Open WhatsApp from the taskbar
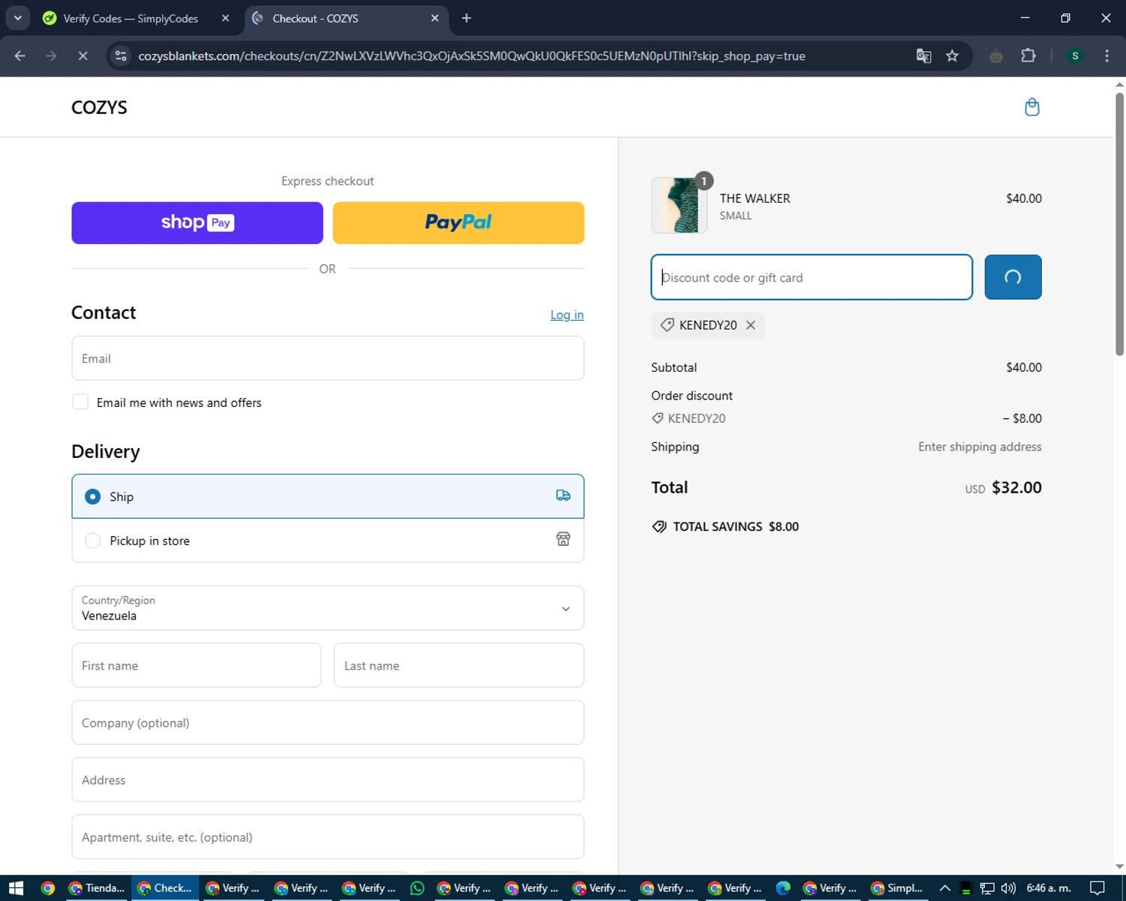The width and height of the screenshot is (1126, 901). pyautogui.click(x=417, y=888)
